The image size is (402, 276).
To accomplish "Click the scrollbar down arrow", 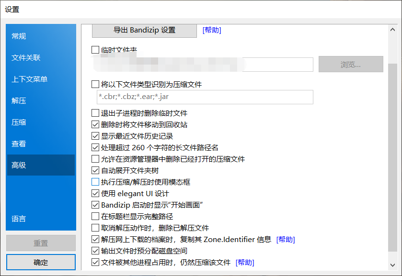I will 392,265.
